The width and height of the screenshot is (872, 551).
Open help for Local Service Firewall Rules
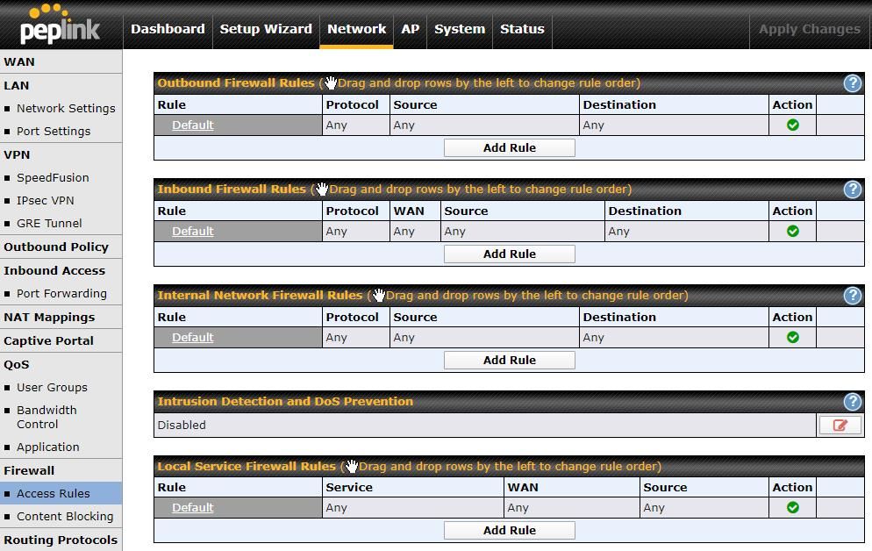[x=852, y=466]
